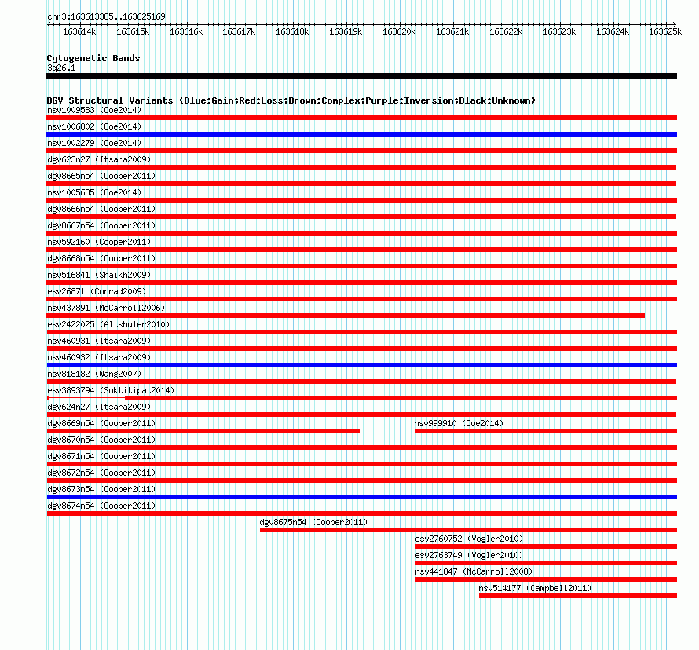Screen dimensions: 699x650
Task: Click the 163623k ruler tick label
Action: click(559, 31)
